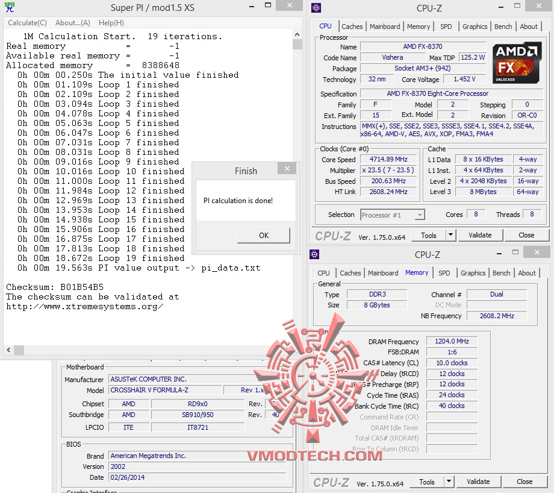Open Caches tab in Memory CPU-Z window
Screen dimensions: 554x493
[350, 273]
